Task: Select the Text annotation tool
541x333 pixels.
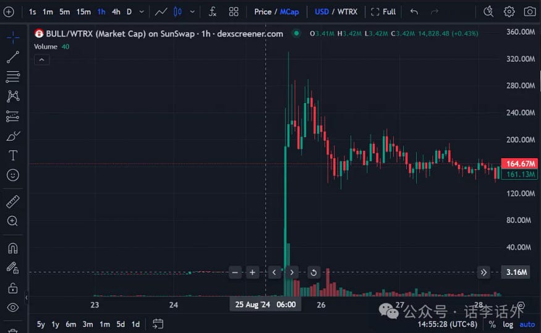Action: click(x=13, y=156)
